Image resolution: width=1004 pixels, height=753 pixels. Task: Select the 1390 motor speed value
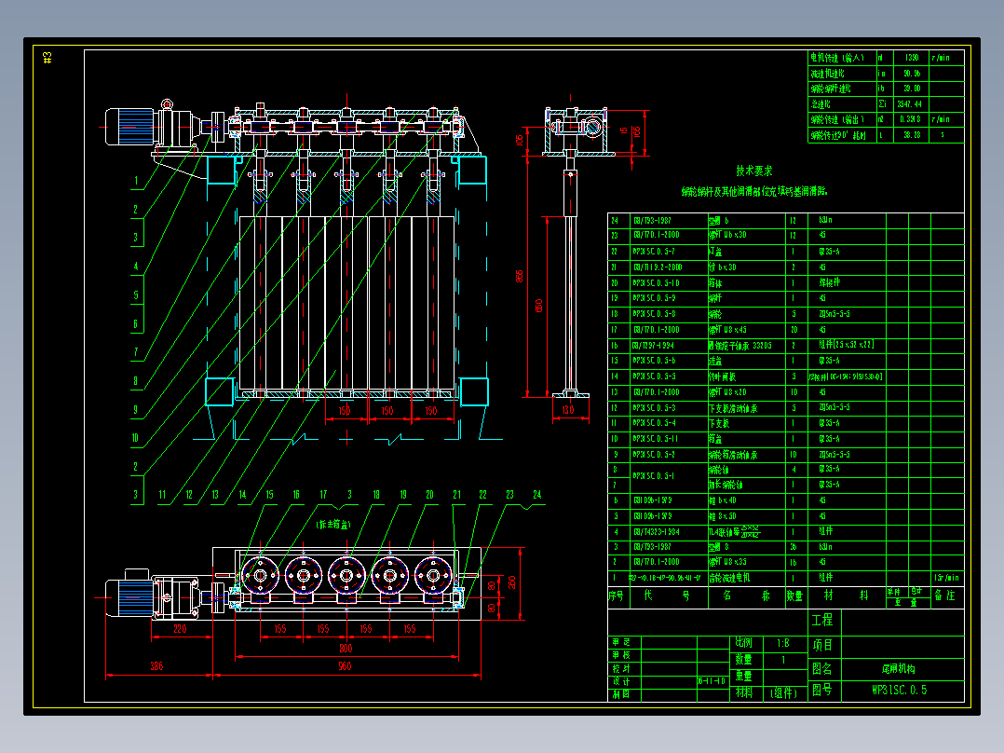pos(912,57)
